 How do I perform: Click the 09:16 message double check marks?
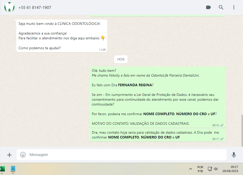point(222,125)
